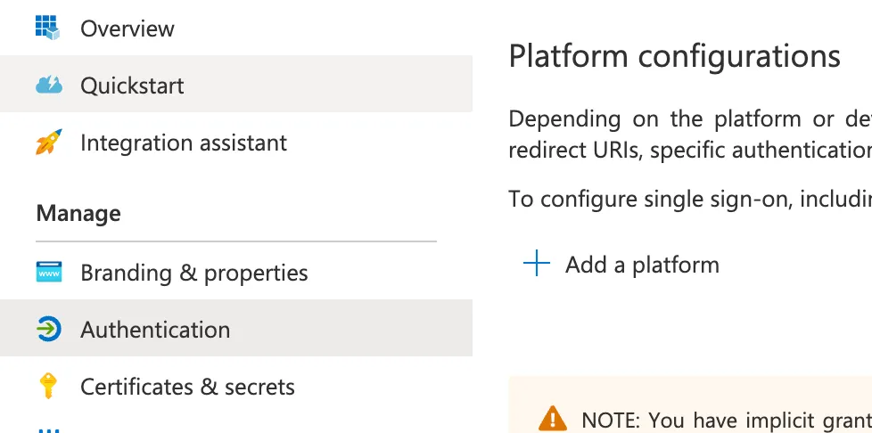Click the orange warning triangle icon
872x433 pixels.
[x=553, y=419]
